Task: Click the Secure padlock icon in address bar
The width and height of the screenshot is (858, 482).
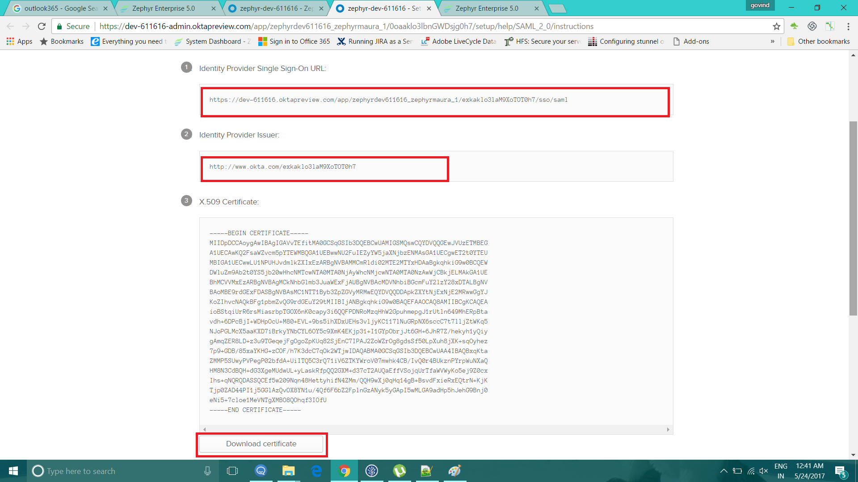Action: pyautogui.click(x=59, y=26)
